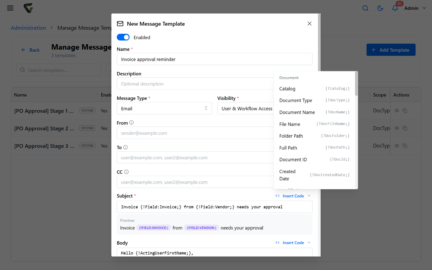Viewport: 432px width, 270px height.
Task: Expand Insert Code for Subject
Action: click(293, 196)
